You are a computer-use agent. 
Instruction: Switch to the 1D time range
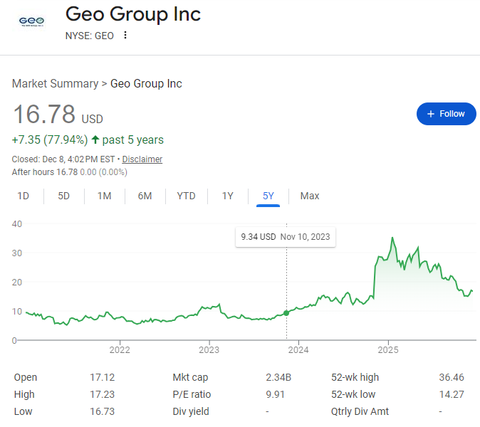tap(23, 196)
